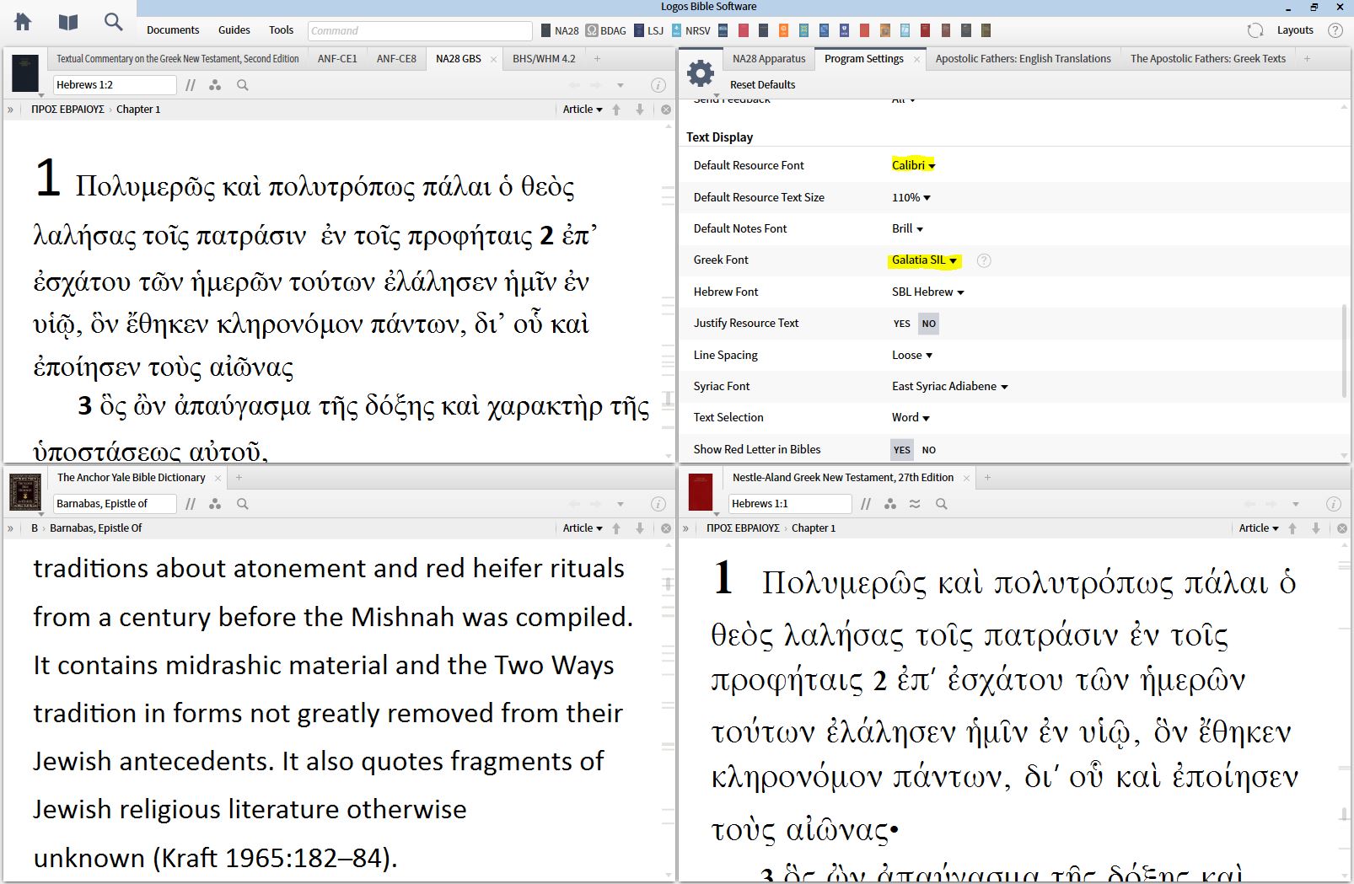Open Greek Font Galatia SIL dropdown

925,260
